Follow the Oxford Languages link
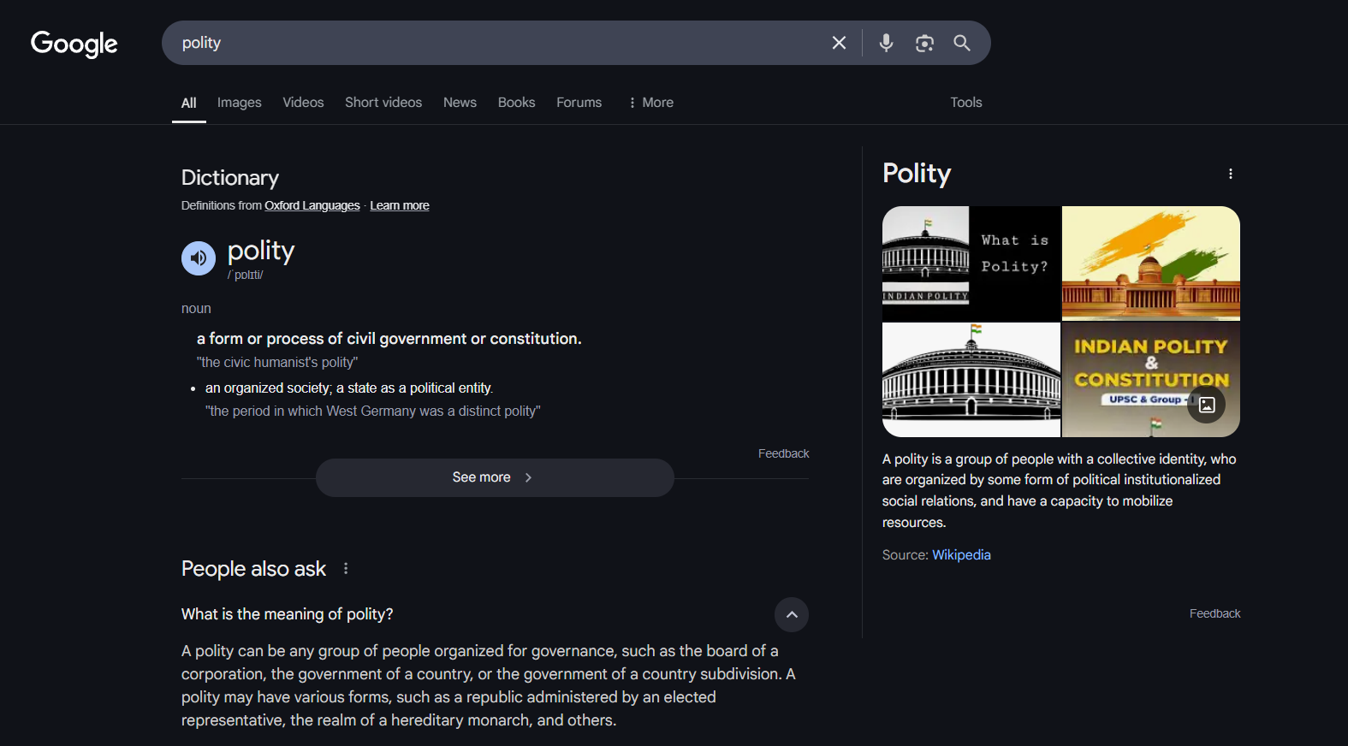The width and height of the screenshot is (1348, 746). (312, 206)
